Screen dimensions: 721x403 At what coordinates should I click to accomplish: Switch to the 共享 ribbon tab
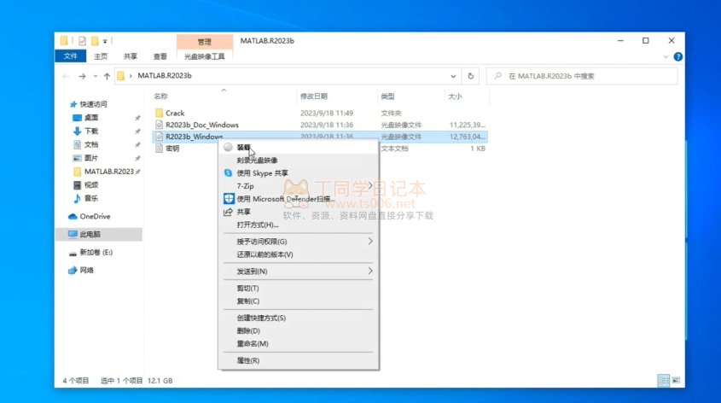[131, 56]
